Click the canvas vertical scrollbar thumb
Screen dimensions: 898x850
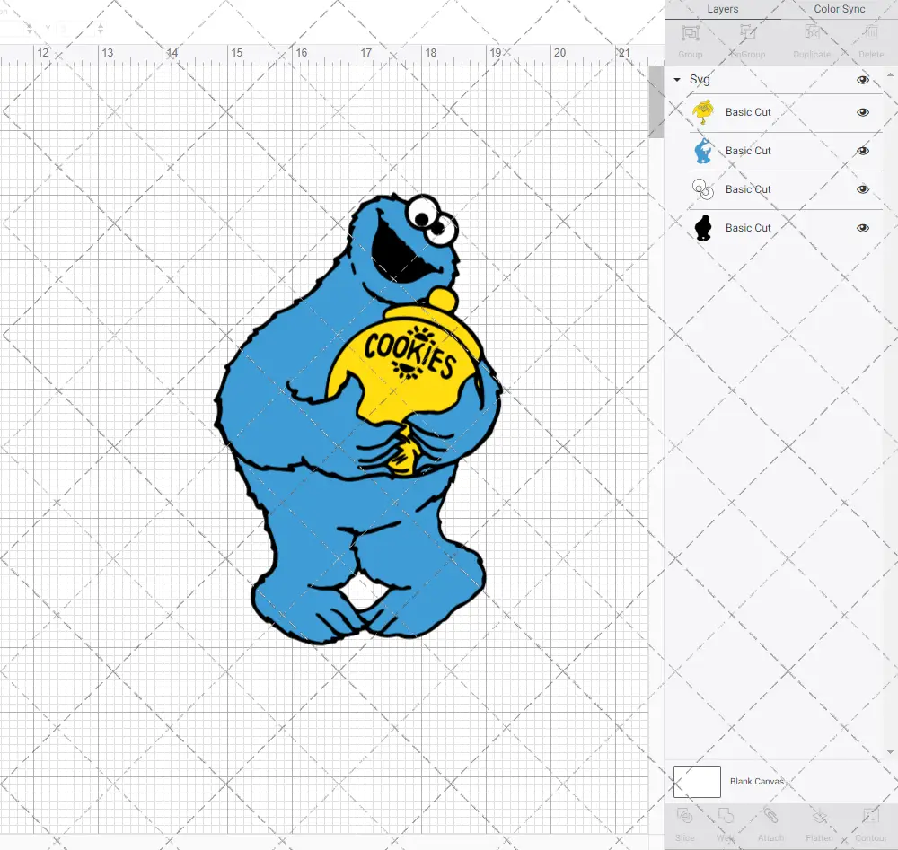(656, 102)
